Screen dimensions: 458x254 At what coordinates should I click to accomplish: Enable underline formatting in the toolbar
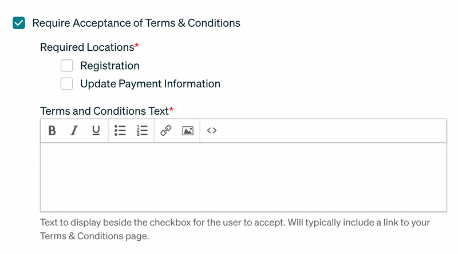point(96,131)
